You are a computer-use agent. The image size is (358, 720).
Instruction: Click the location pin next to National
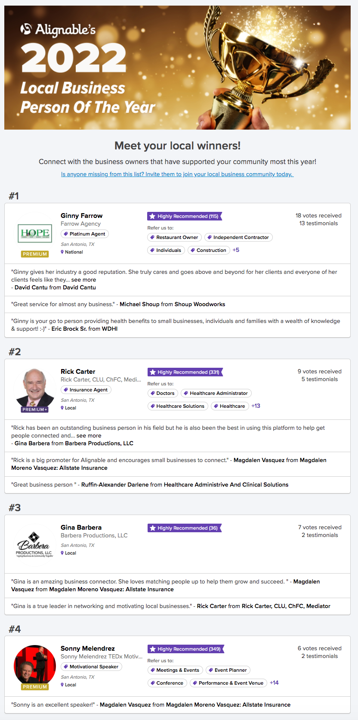pos(62,252)
